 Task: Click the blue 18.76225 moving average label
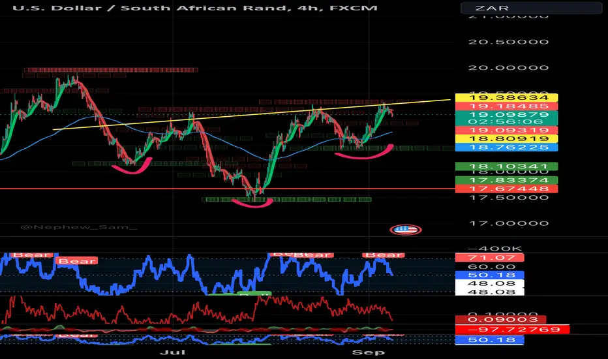(x=506, y=147)
